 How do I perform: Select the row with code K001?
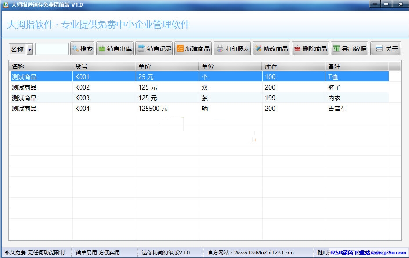tap(199, 76)
